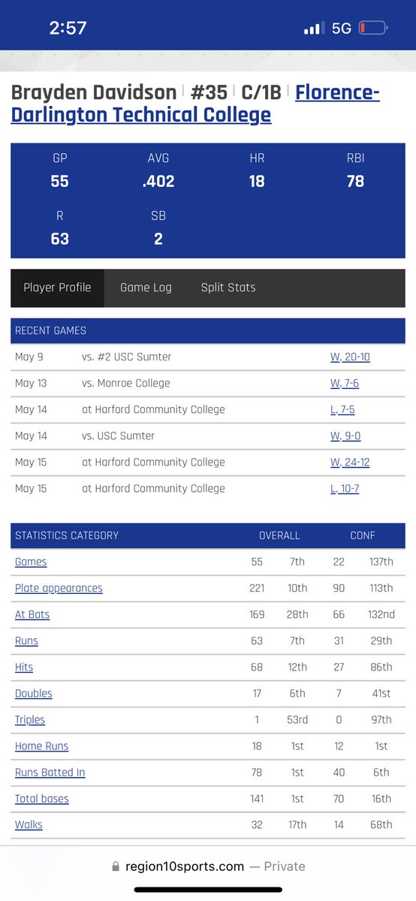Tap the battery icon in status bar
This screenshot has width=416, height=901.
pyautogui.click(x=372, y=29)
